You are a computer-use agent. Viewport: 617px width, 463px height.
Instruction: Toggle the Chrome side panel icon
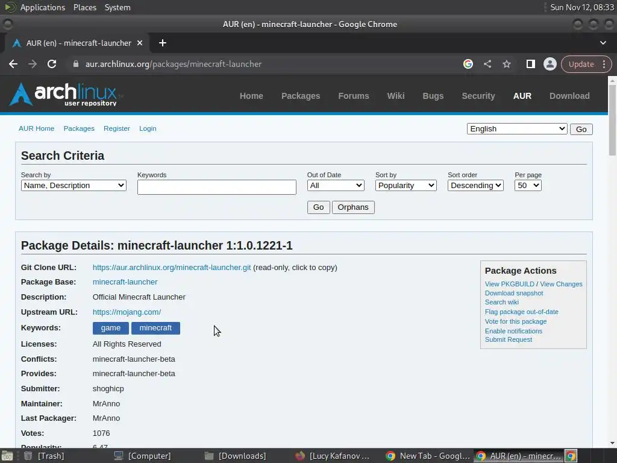pyautogui.click(x=530, y=64)
